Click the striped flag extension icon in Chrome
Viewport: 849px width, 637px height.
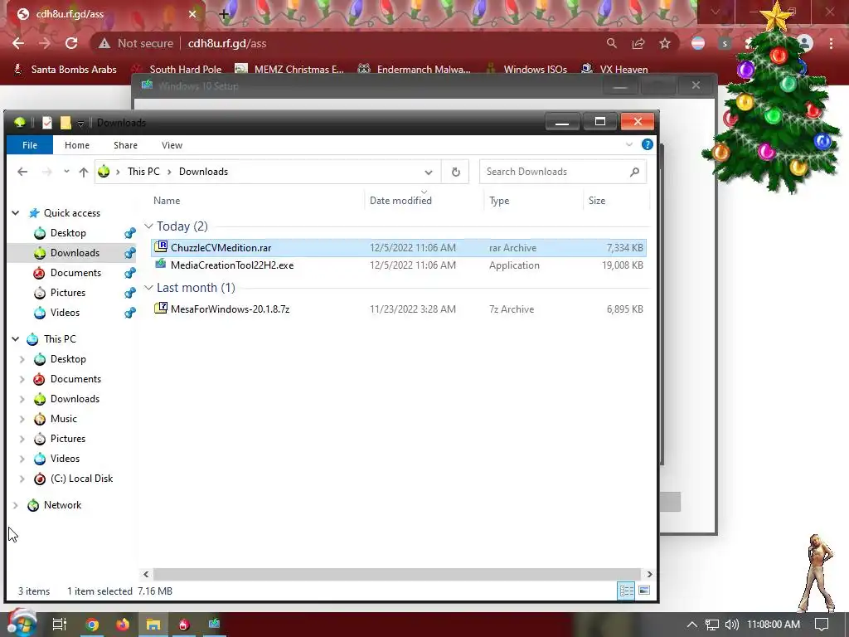(698, 43)
